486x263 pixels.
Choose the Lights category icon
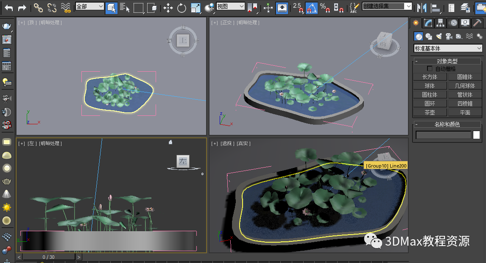tap(439, 36)
